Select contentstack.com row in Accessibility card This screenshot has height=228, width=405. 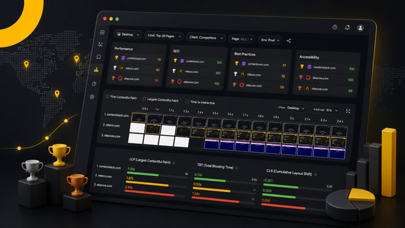(328, 68)
